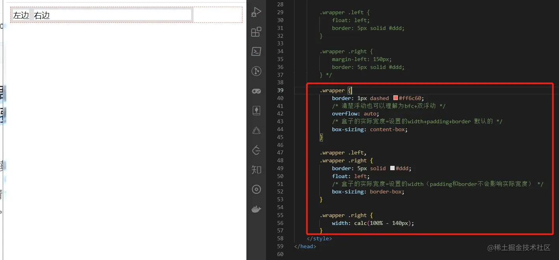559x260 pixels.
Task: Click the closing </style> tag
Action: (319, 238)
